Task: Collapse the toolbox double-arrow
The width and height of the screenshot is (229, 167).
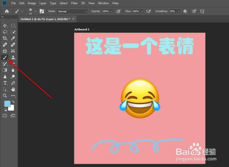Action: 2,17
